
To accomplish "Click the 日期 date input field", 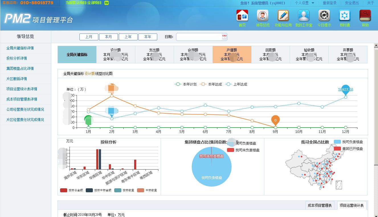I will pos(199,37).
